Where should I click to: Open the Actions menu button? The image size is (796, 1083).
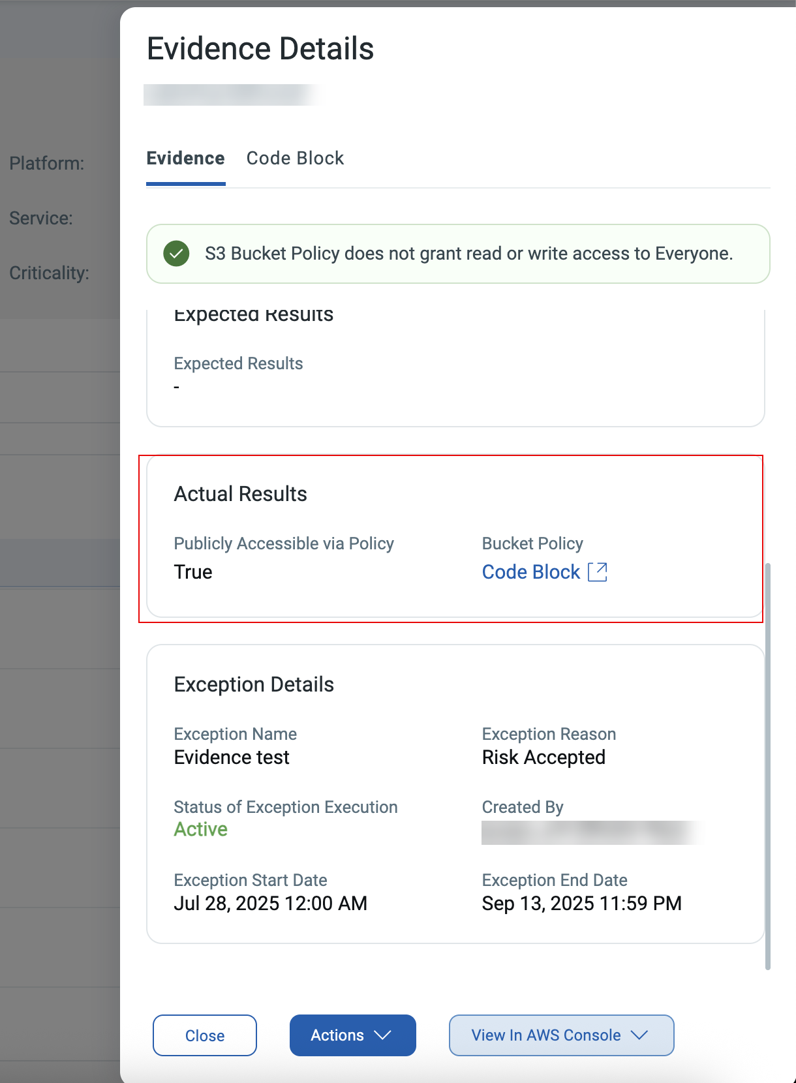click(x=337, y=1035)
